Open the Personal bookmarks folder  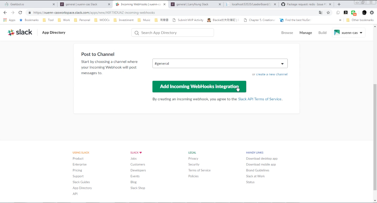[82, 20]
